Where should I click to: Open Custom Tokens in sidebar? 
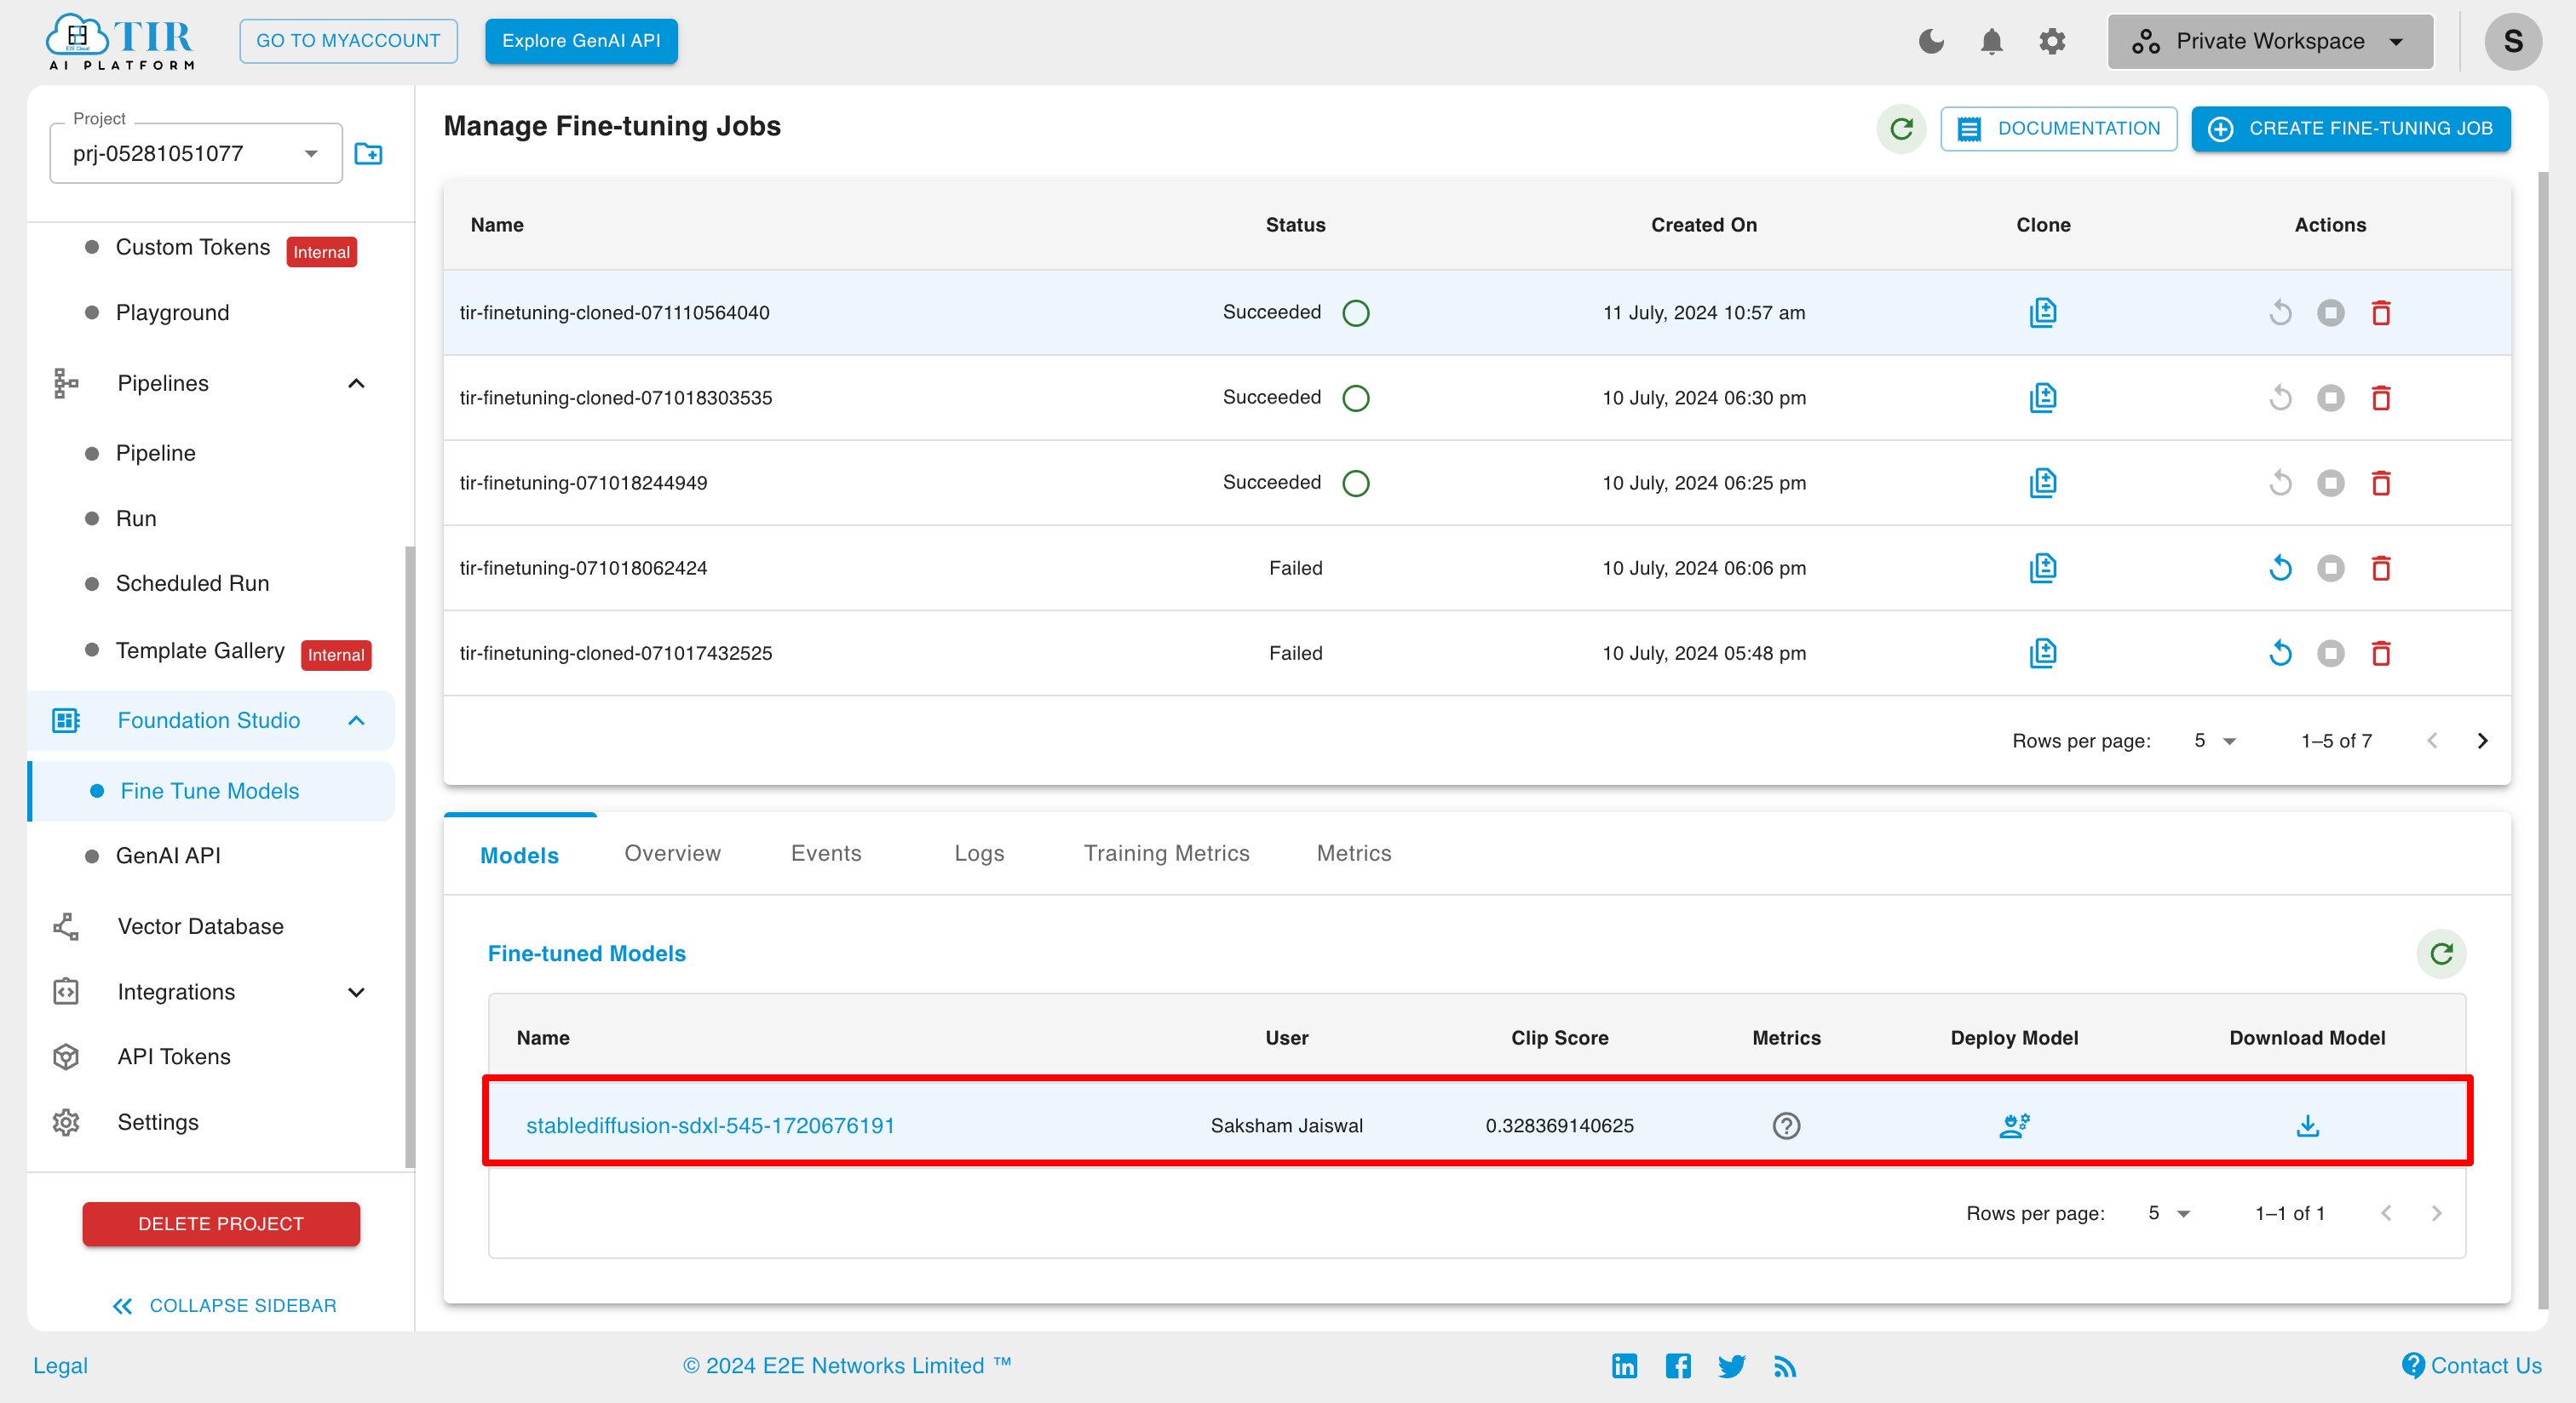pos(192,247)
